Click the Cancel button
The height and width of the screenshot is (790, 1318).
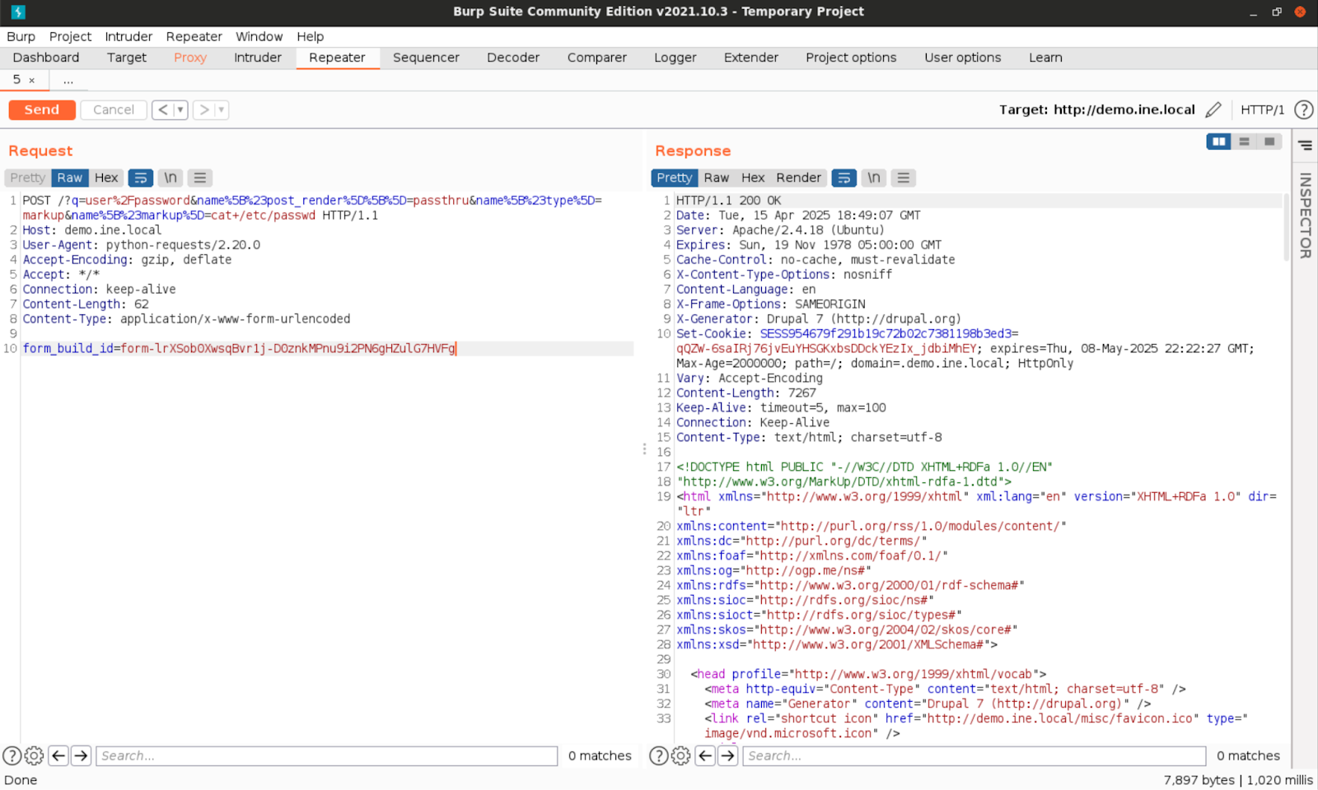point(114,109)
